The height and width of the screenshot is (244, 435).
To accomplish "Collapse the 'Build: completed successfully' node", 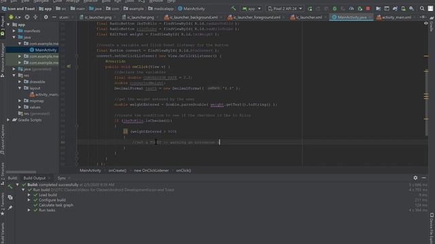I will pos(18,185).
